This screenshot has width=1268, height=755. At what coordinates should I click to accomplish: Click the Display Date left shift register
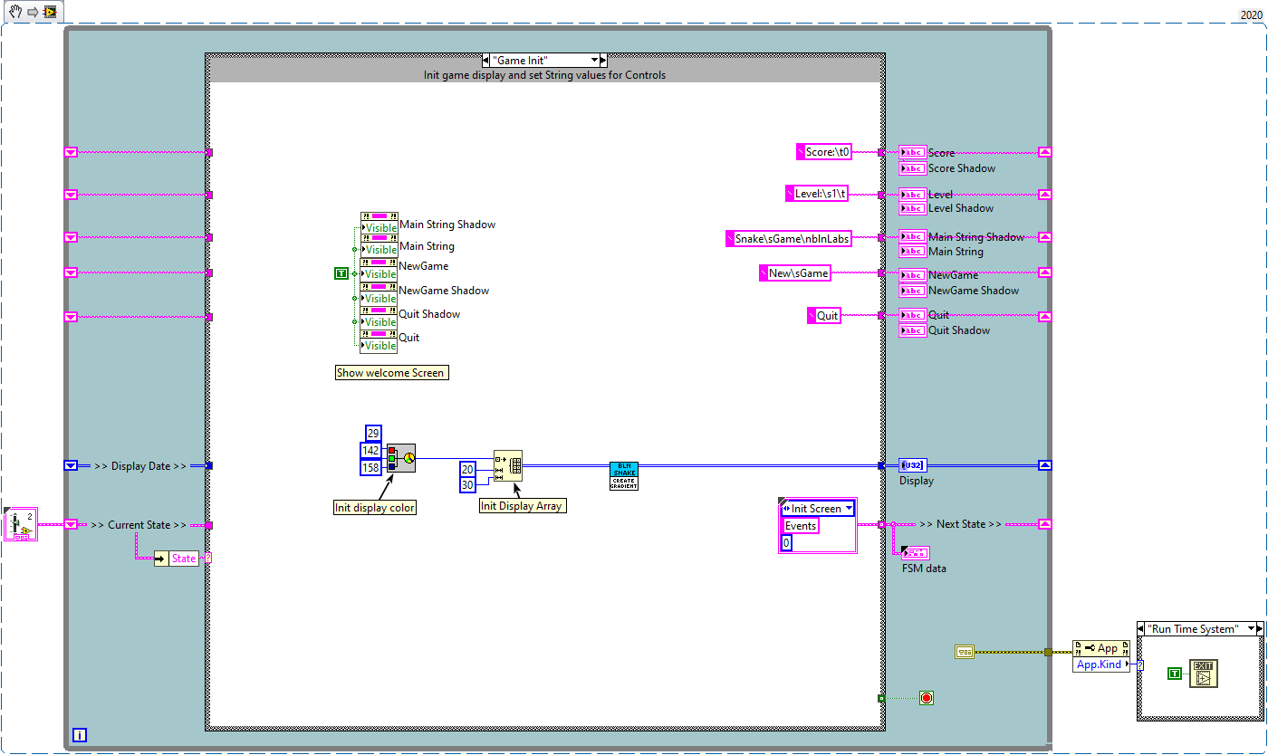tap(71, 465)
